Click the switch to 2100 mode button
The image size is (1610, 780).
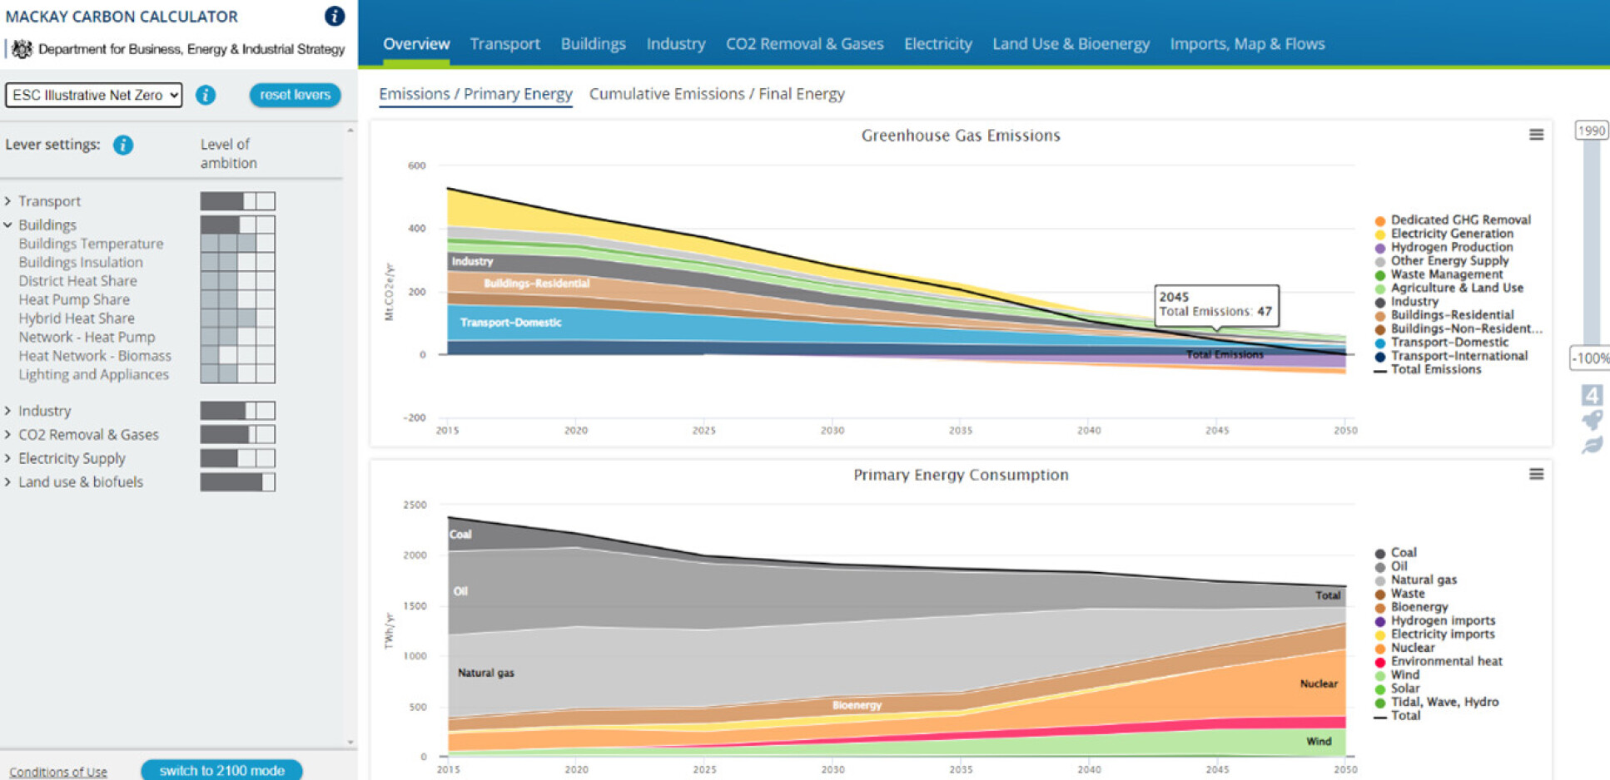221,770
